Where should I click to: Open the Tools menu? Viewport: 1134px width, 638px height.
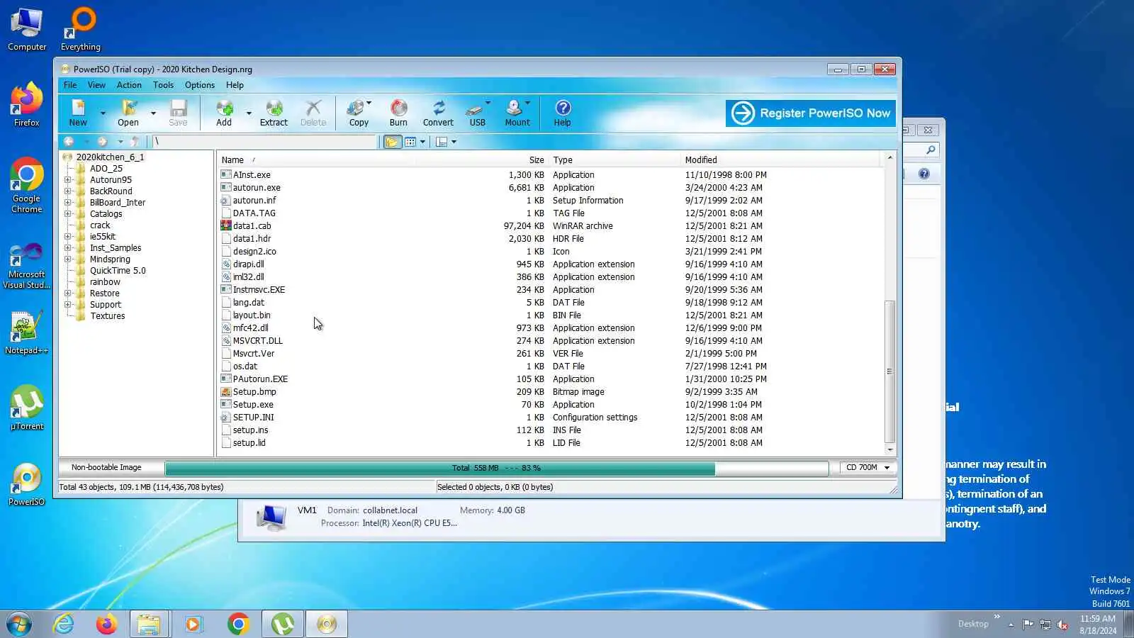[163, 85]
